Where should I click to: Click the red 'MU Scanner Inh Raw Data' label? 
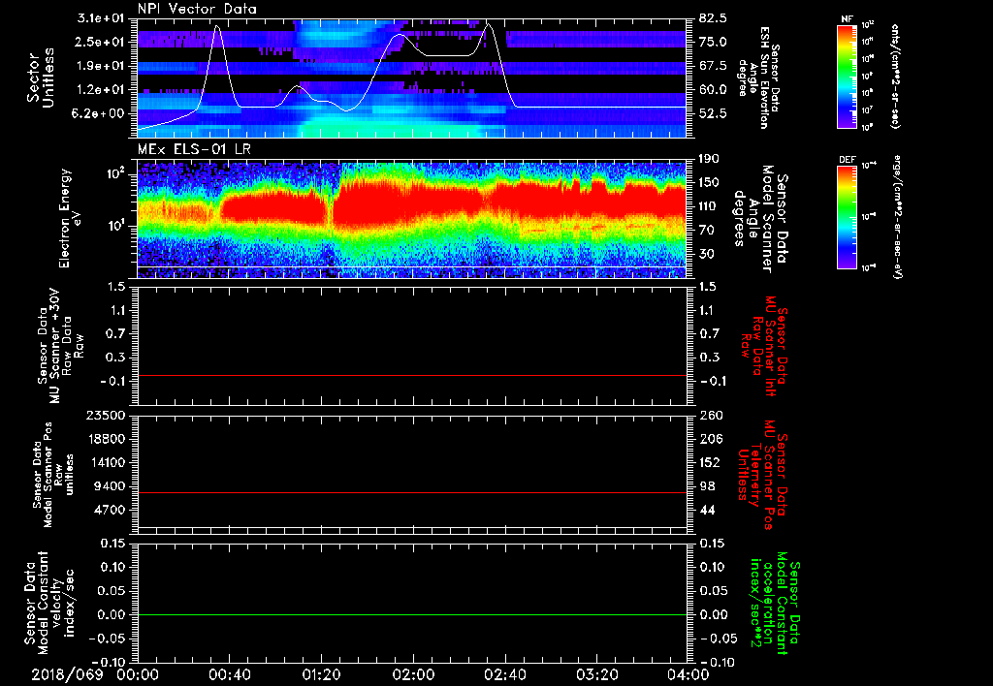pyautogui.click(x=762, y=346)
